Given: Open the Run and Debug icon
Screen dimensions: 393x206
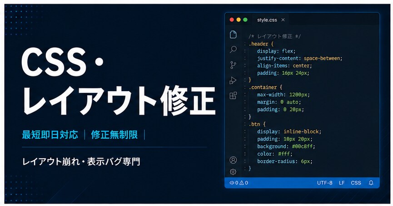Looking at the screenshot, I should [x=233, y=80].
